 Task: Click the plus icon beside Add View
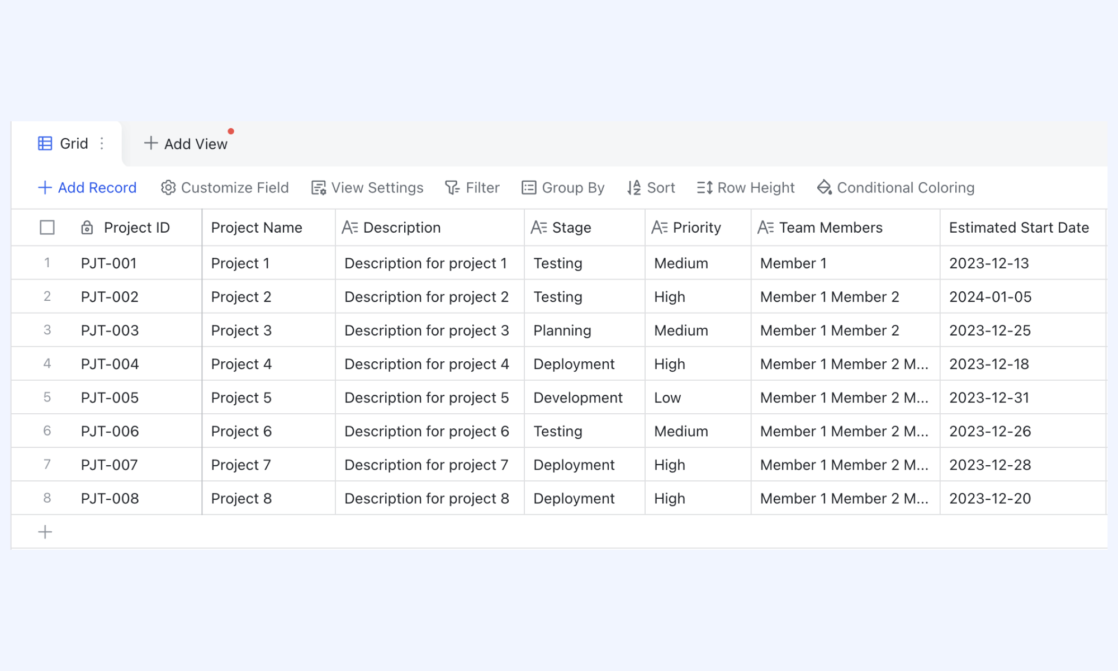(x=150, y=143)
